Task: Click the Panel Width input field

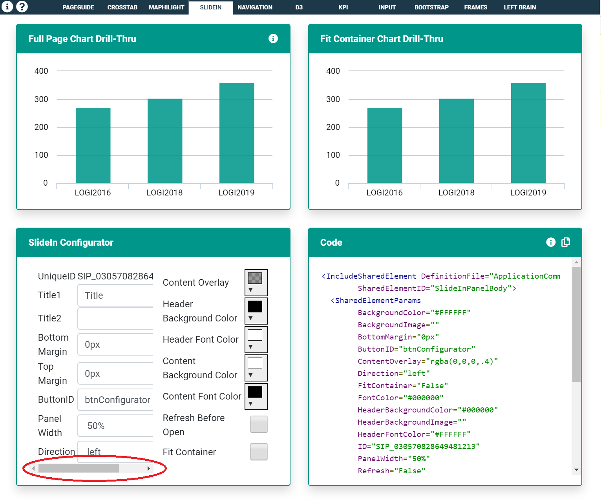Action: tap(115, 426)
